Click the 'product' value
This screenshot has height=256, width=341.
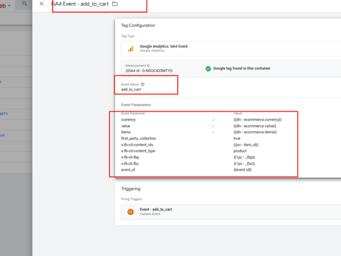point(240,151)
